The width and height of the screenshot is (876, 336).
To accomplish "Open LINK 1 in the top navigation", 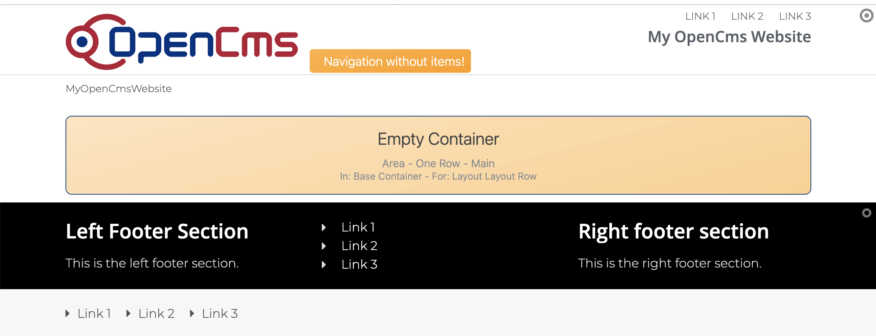I will [700, 16].
